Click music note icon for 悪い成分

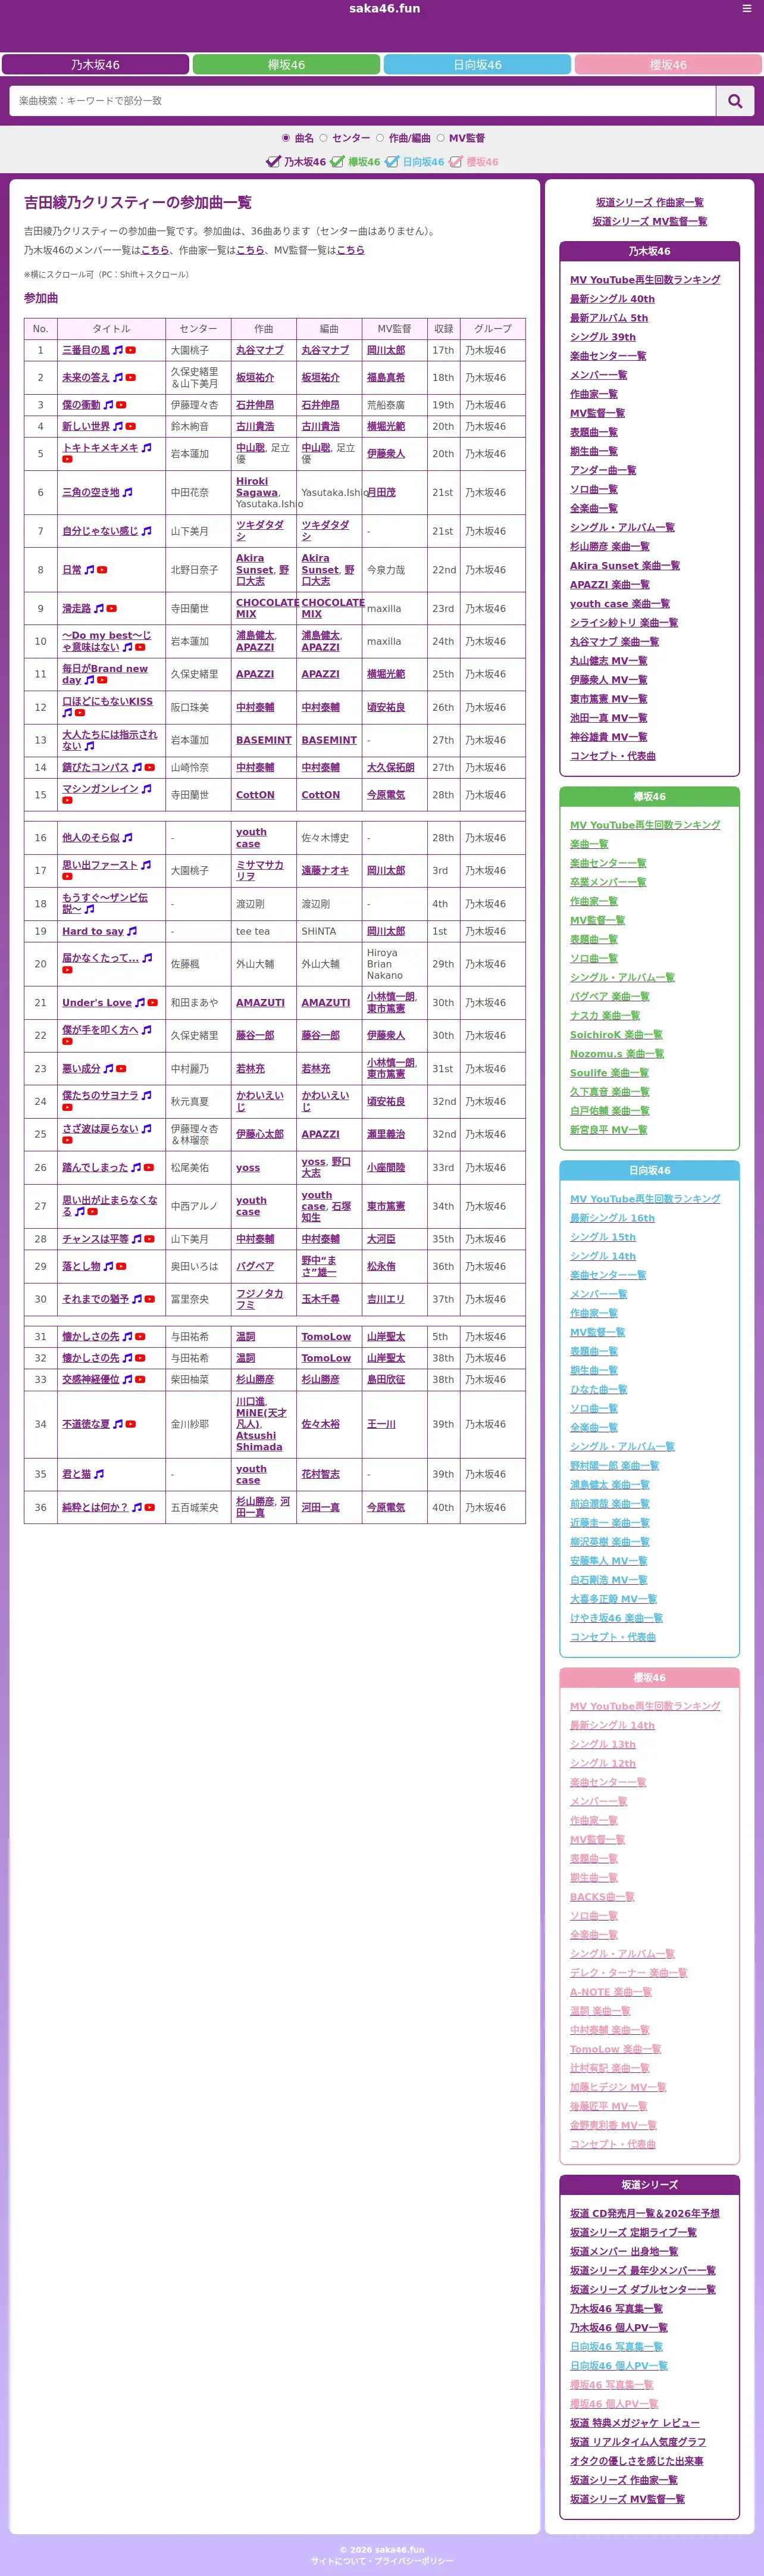(108, 1069)
